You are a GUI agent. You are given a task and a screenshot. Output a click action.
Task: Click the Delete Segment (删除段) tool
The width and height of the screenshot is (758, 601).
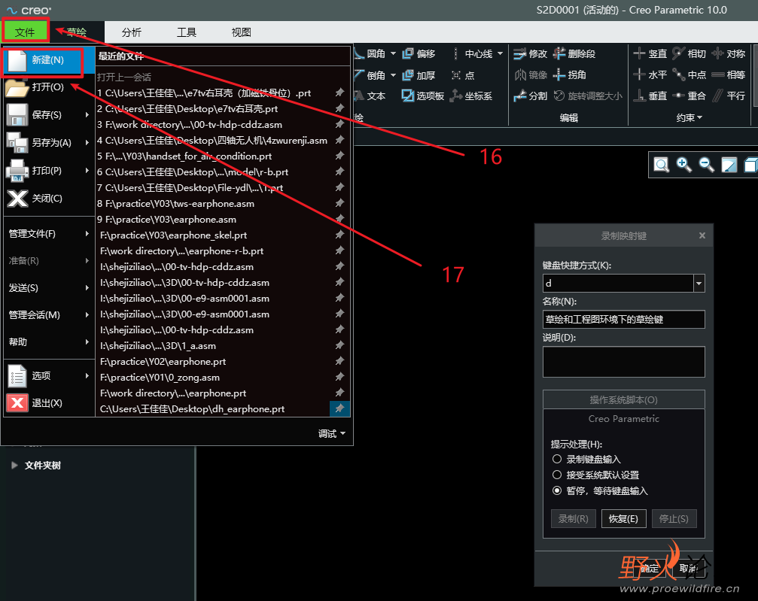(x=574, y=53)
